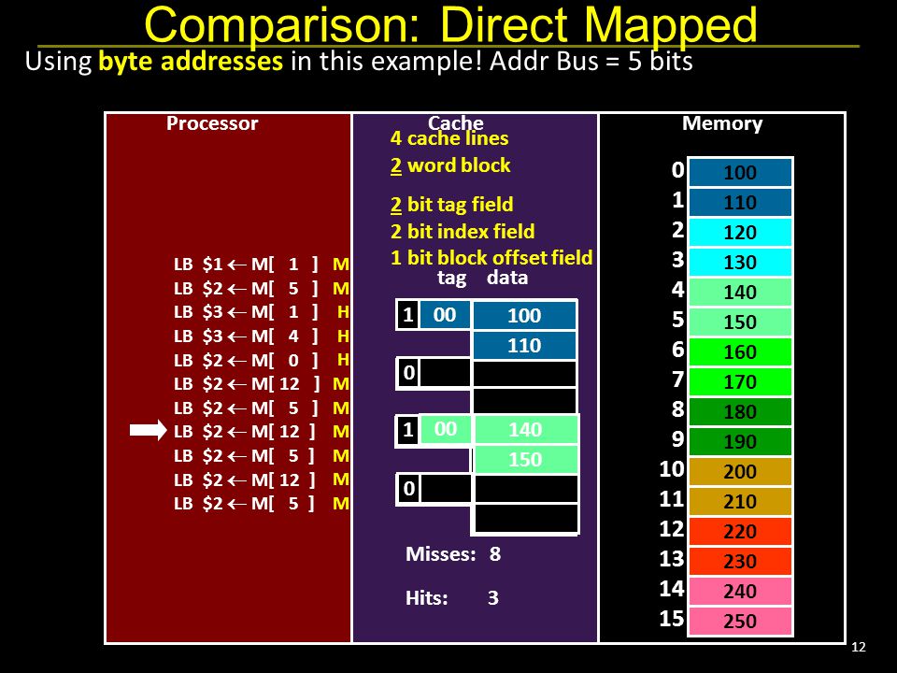This screenshot has width=897, height=673.
Task: Click the 'Memory' column heading
Action: point(722,123)
